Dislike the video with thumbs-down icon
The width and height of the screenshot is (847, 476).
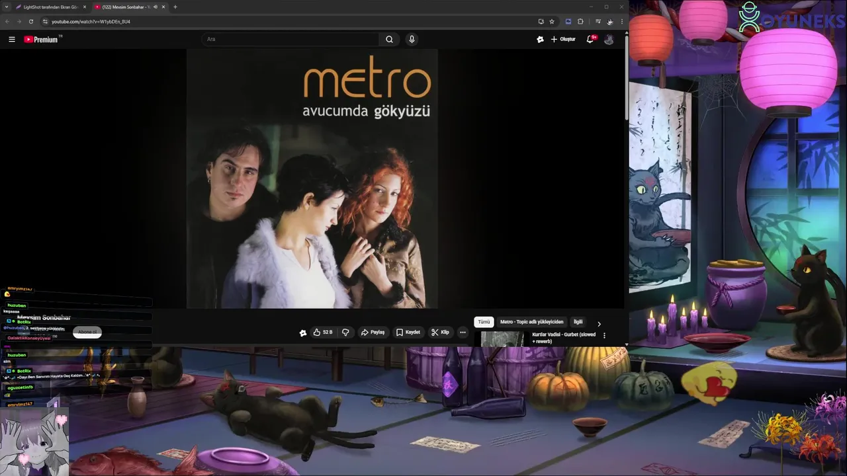click(345, 333)
